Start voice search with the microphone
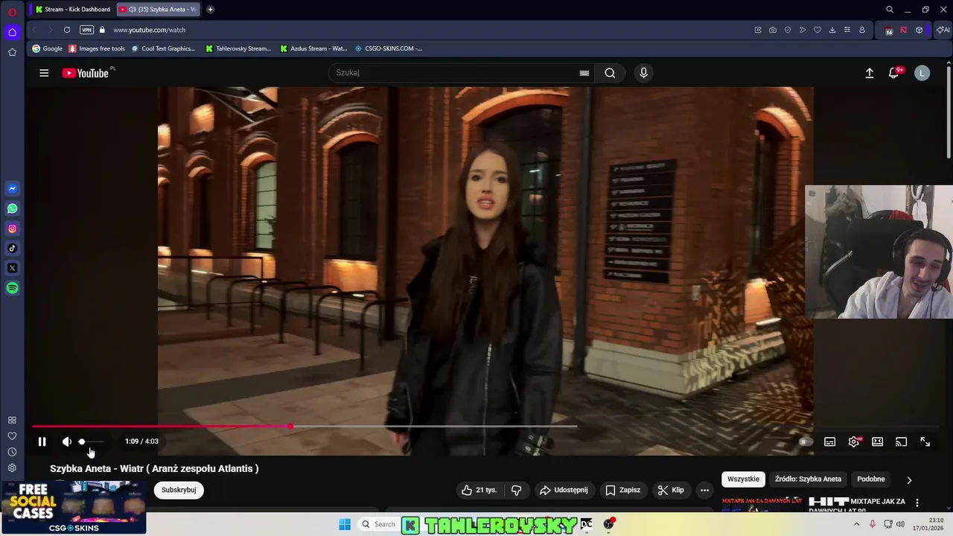This screenshot has height=536, width=953. click(x=643, y=73)
